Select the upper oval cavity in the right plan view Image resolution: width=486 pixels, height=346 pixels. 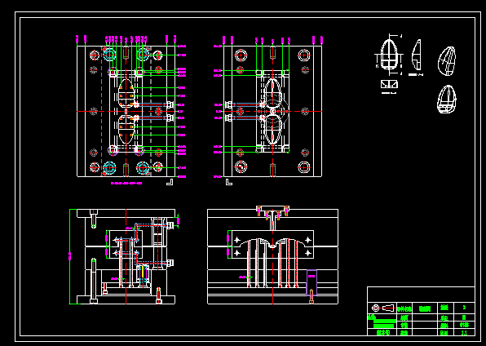(272, 93)
